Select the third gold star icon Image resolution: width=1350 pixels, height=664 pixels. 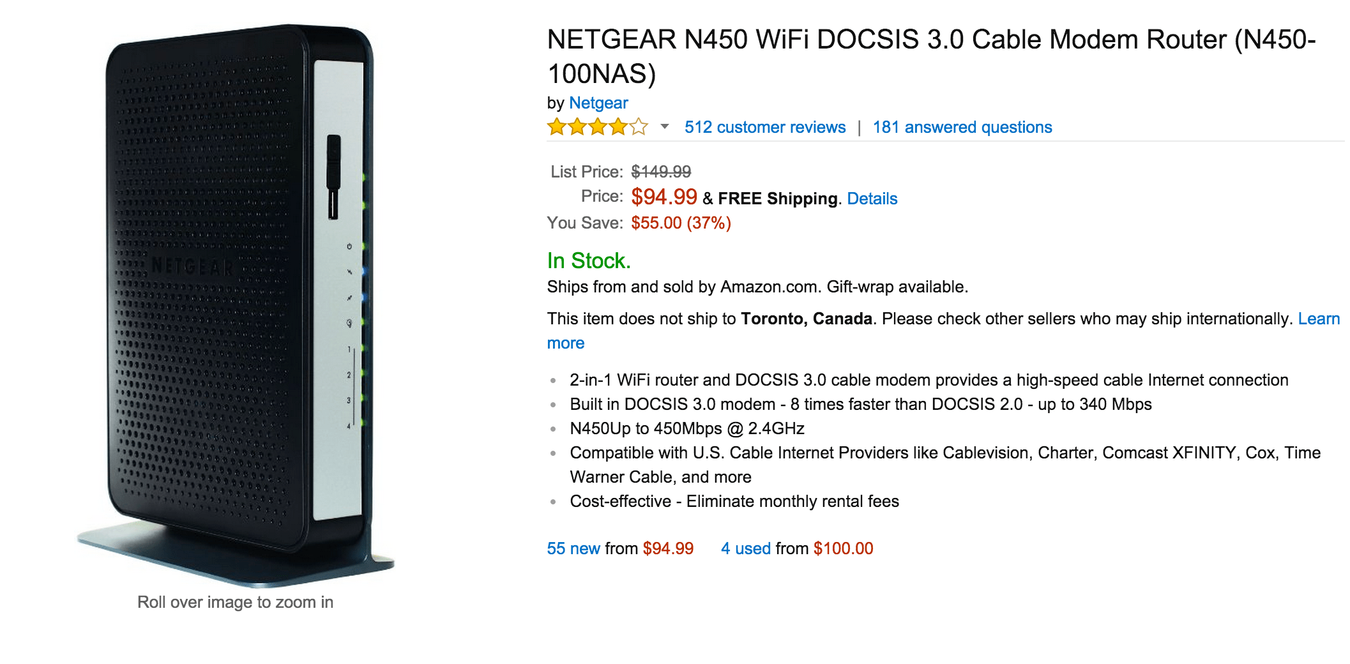point(597,127)
